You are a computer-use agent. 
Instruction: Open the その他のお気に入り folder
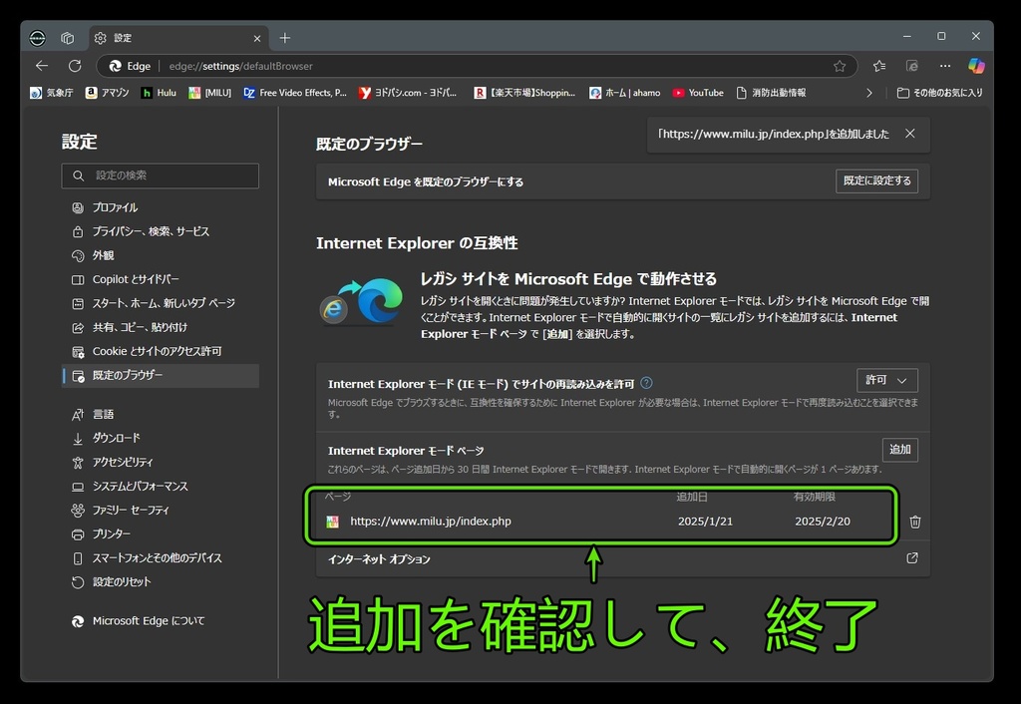[939, 93]
